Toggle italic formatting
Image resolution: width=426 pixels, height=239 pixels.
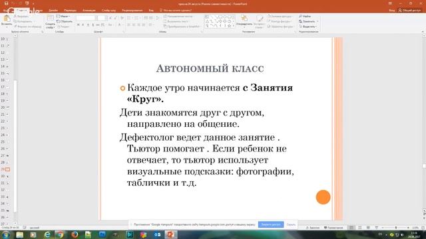83,25
